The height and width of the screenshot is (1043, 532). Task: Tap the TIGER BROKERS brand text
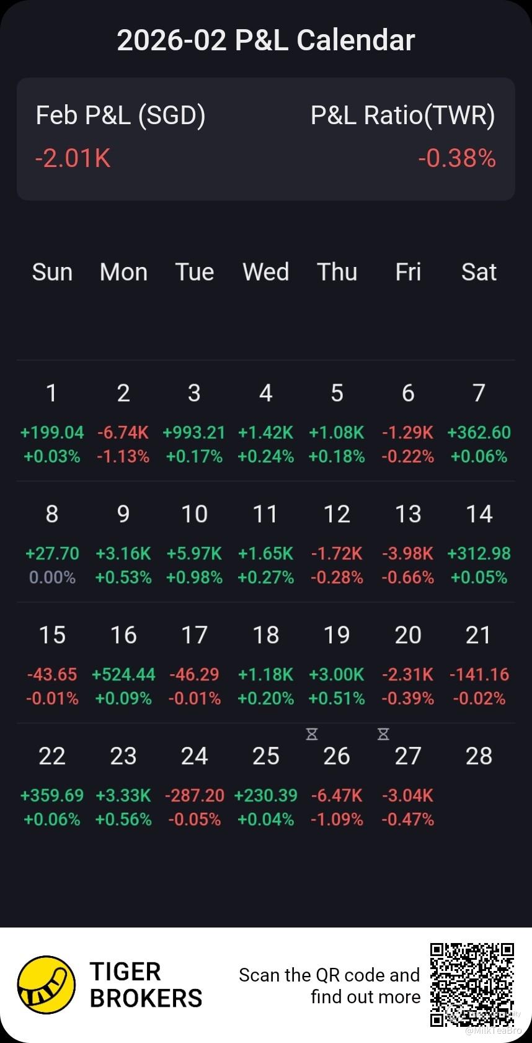tap(146, 985)
